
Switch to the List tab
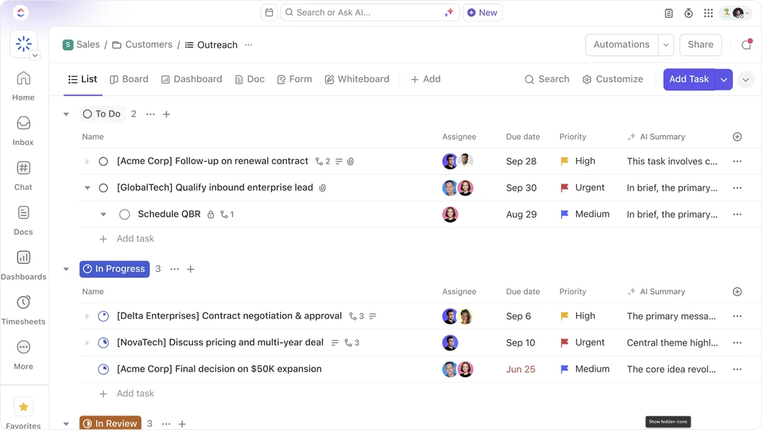pyautogui.click(x=83, y=79)
